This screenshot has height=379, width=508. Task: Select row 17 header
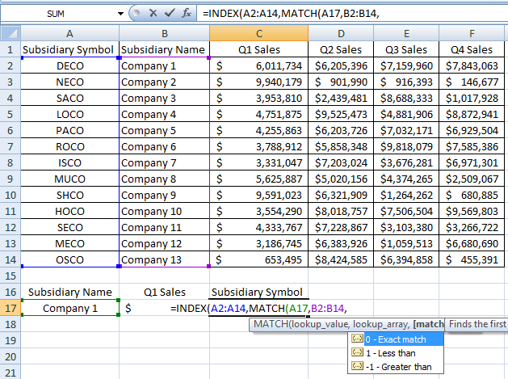(x=10, y=308)
